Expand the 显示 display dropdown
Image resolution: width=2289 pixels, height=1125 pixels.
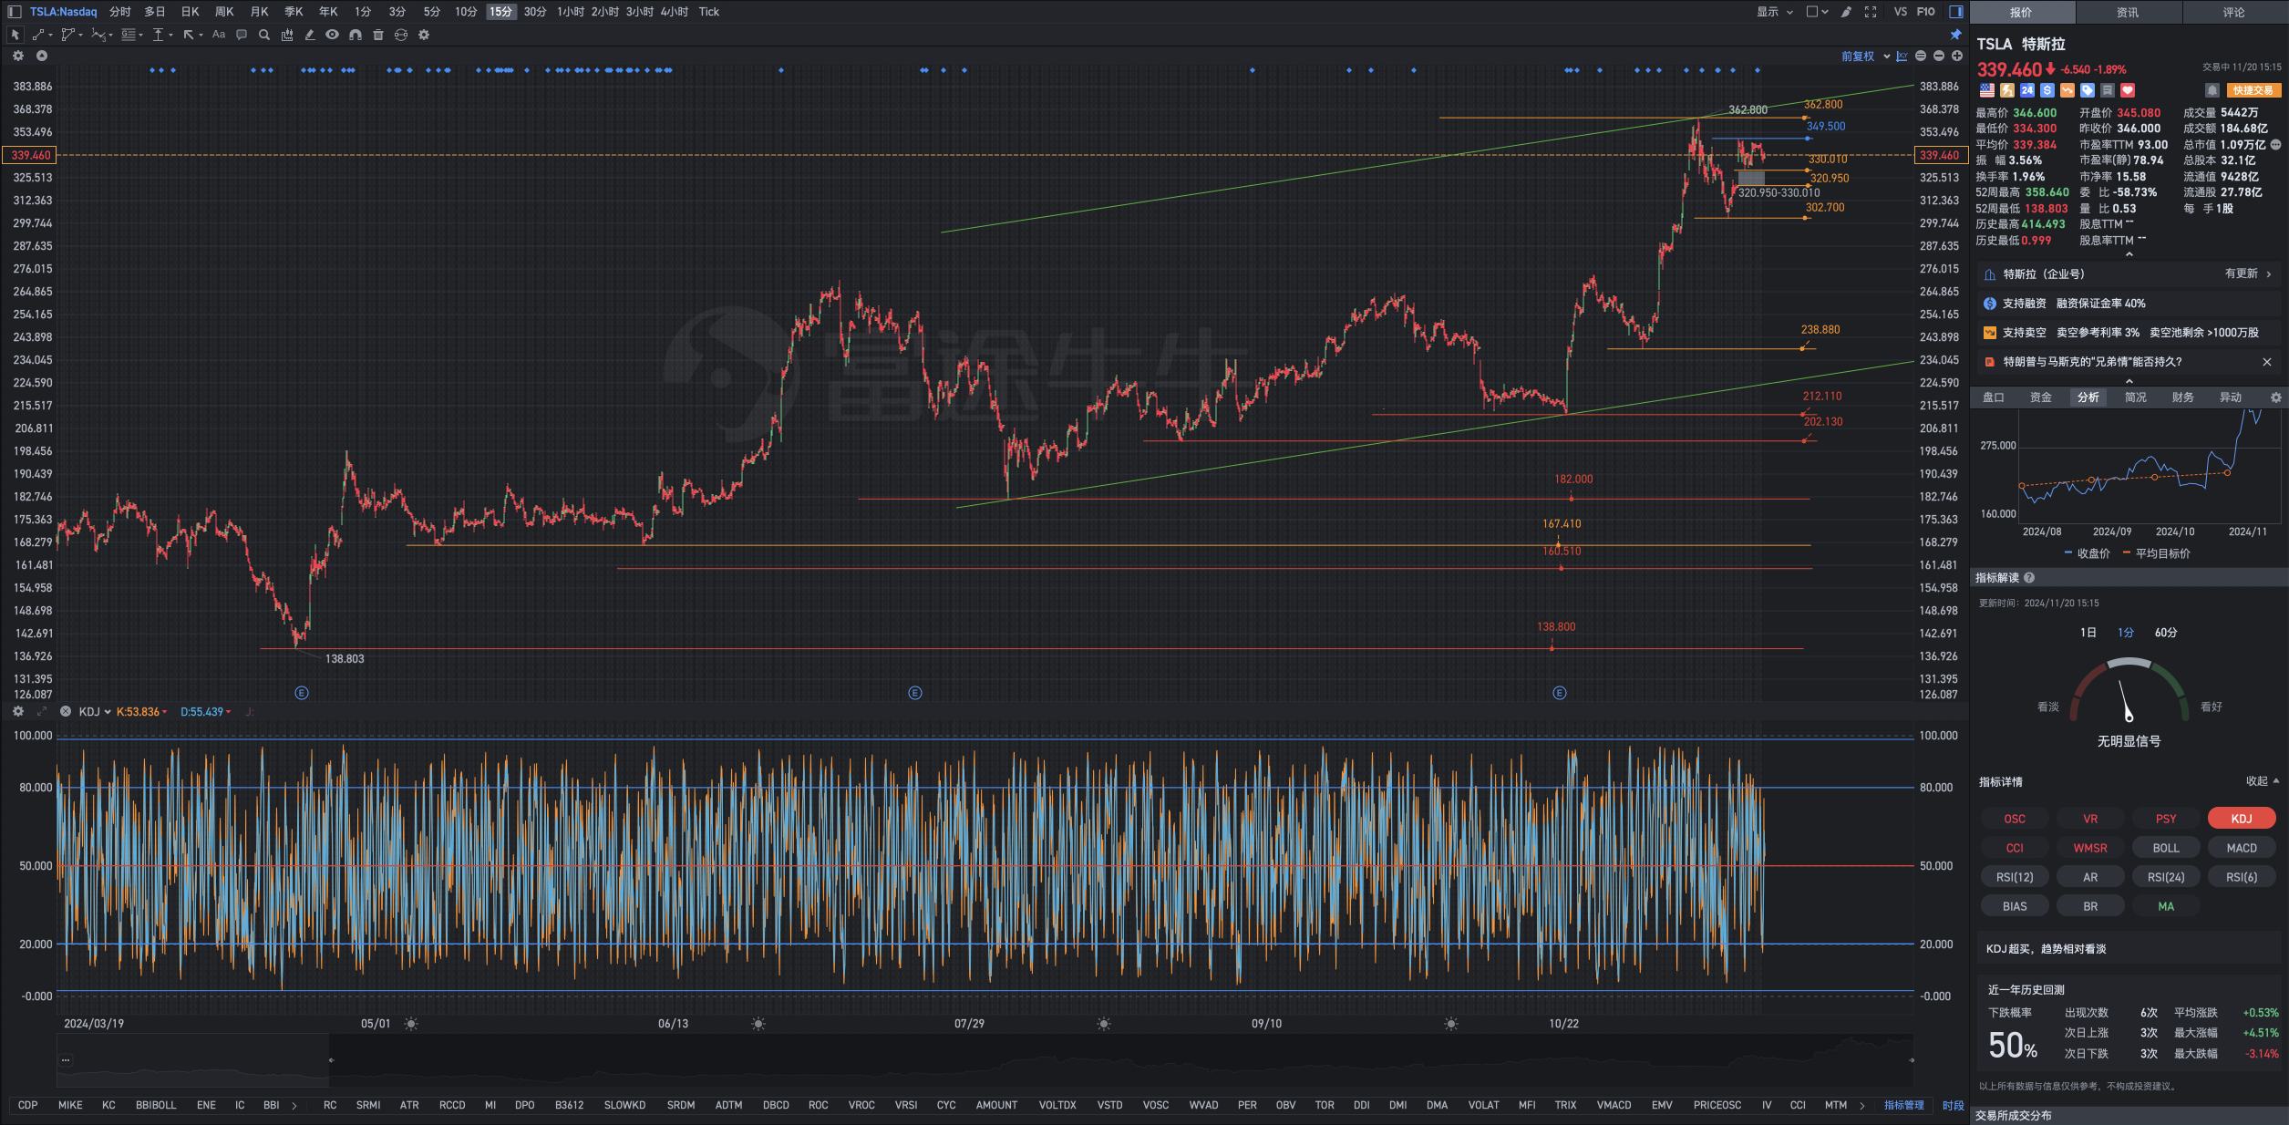click(1775, 12)
